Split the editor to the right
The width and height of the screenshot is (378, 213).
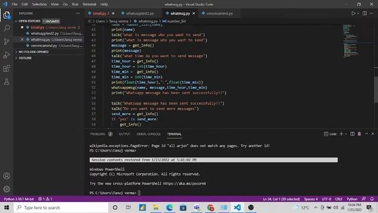click(364, 13)
